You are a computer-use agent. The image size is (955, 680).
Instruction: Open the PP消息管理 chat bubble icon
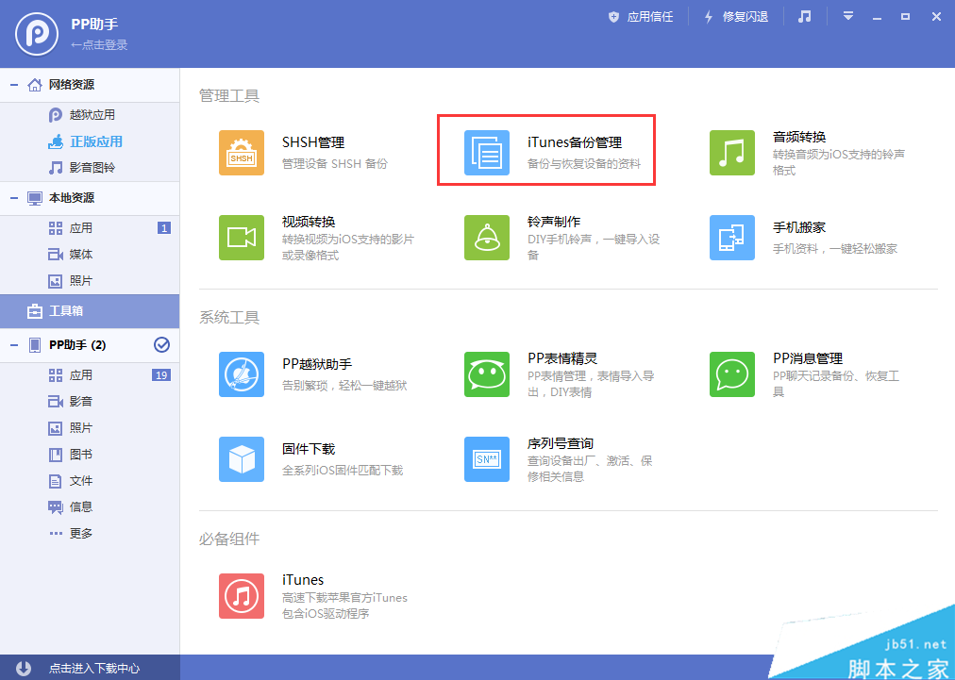[x=732, y=374]
